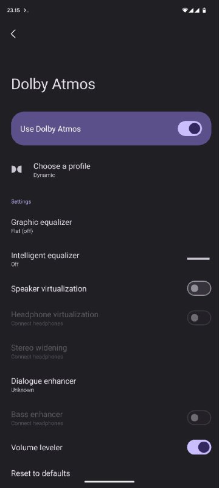Toggle the Bass enhancer switch

pos(199,418)
